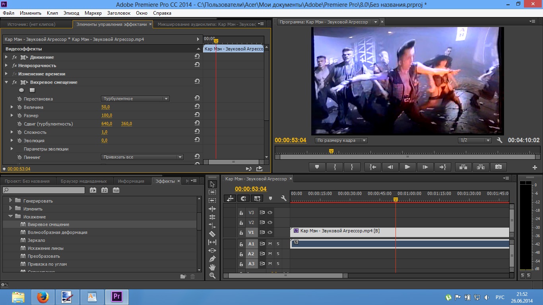
Task: Click the Extract button
Action: click(481, 167)
